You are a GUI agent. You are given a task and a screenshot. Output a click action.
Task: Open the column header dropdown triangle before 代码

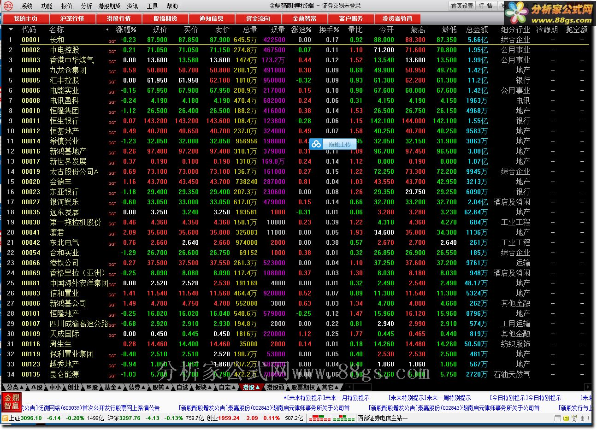point(11,29)
